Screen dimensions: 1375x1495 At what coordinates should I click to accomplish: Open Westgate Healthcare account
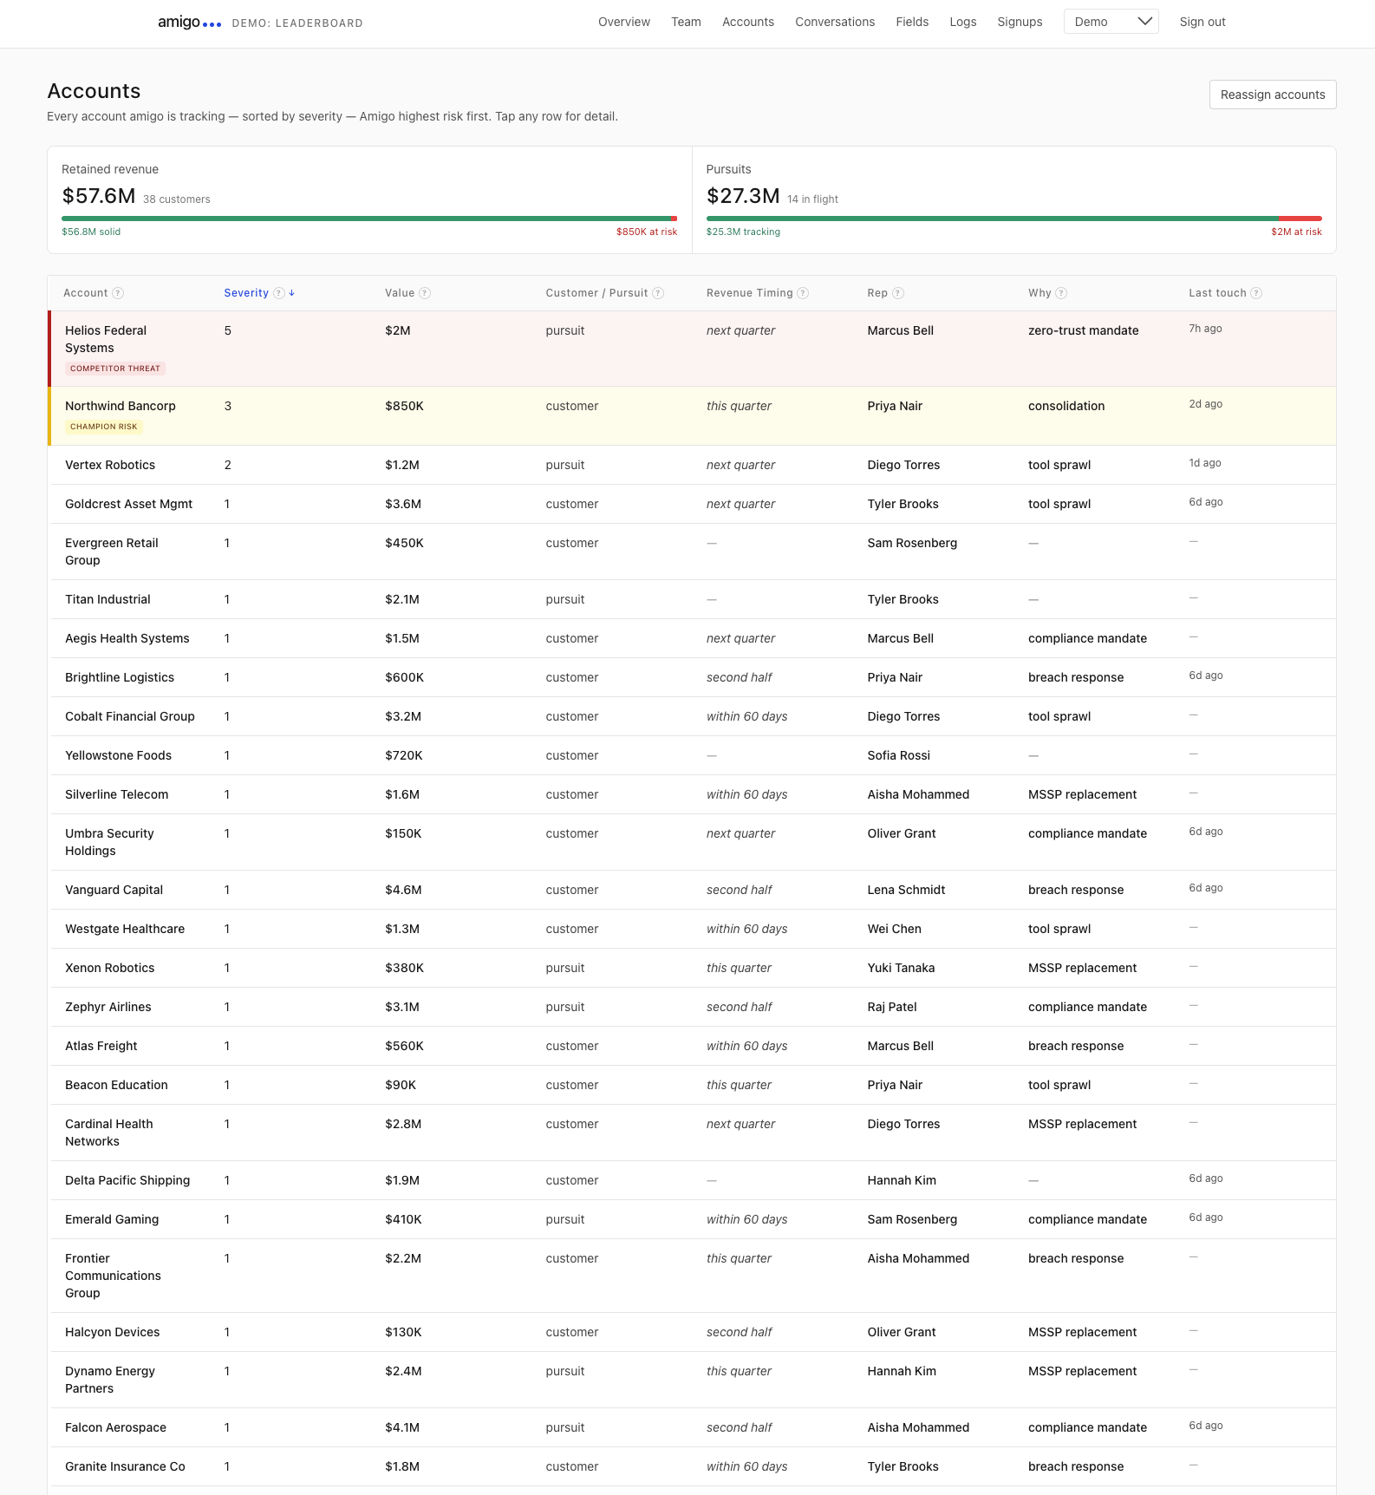(x=692, y=929)
